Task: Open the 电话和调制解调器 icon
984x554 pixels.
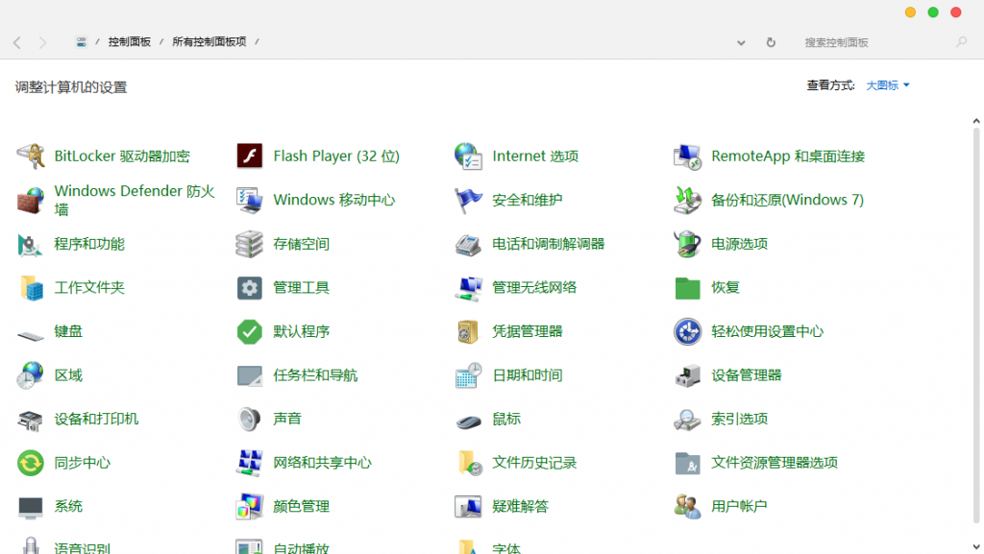Action: tap(468, 244)
